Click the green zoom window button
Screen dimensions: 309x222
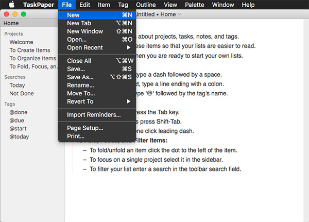(x=24, y=14)
